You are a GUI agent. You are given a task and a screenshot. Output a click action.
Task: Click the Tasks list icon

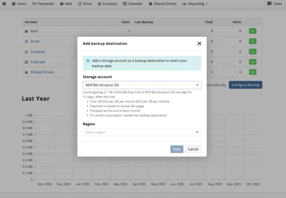pos(269,4)
